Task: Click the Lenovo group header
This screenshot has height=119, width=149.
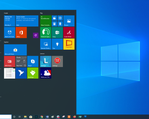Action: (x=42, y=54)
